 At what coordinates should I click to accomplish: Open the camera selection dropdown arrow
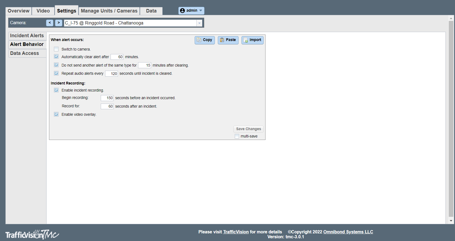point(199,23)
